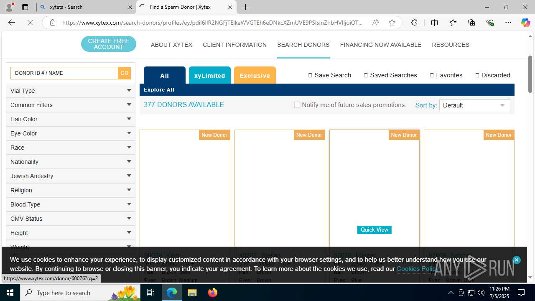
Task: Click the Quick View button
Action: click(x=374, y=230)
